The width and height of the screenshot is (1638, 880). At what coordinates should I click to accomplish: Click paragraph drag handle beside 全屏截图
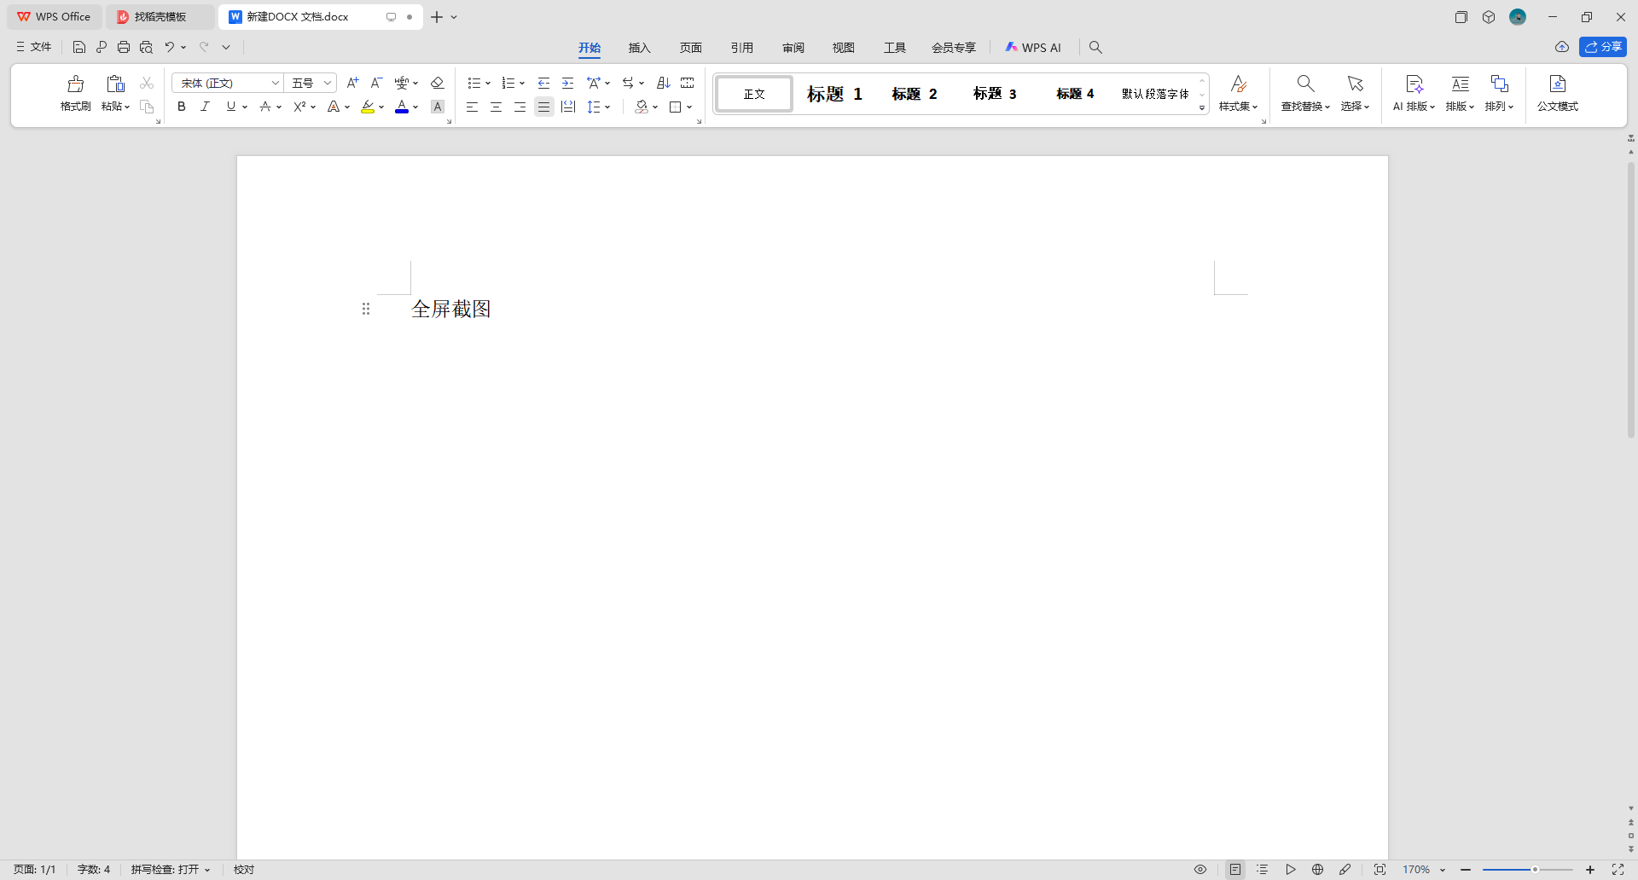pyautogui.click(x=366, y=309)
